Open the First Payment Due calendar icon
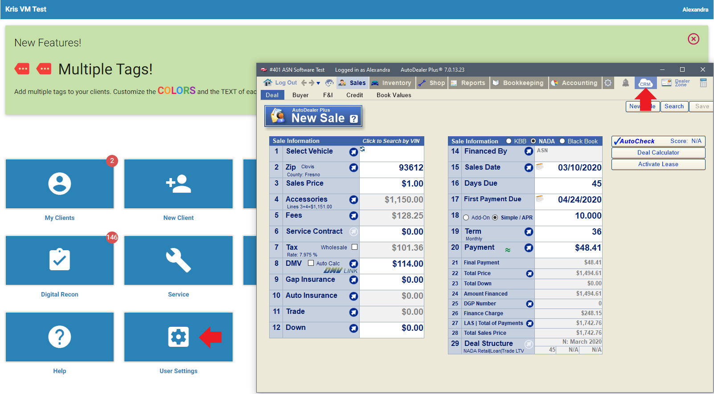The image size is (714, 394). pos(540,199)
